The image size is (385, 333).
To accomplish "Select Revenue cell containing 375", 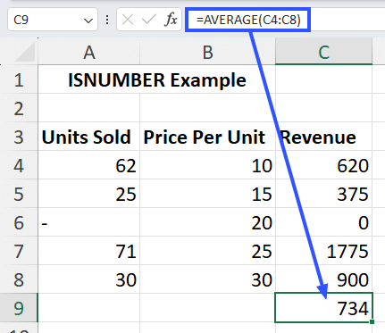I will click(323, 194).
